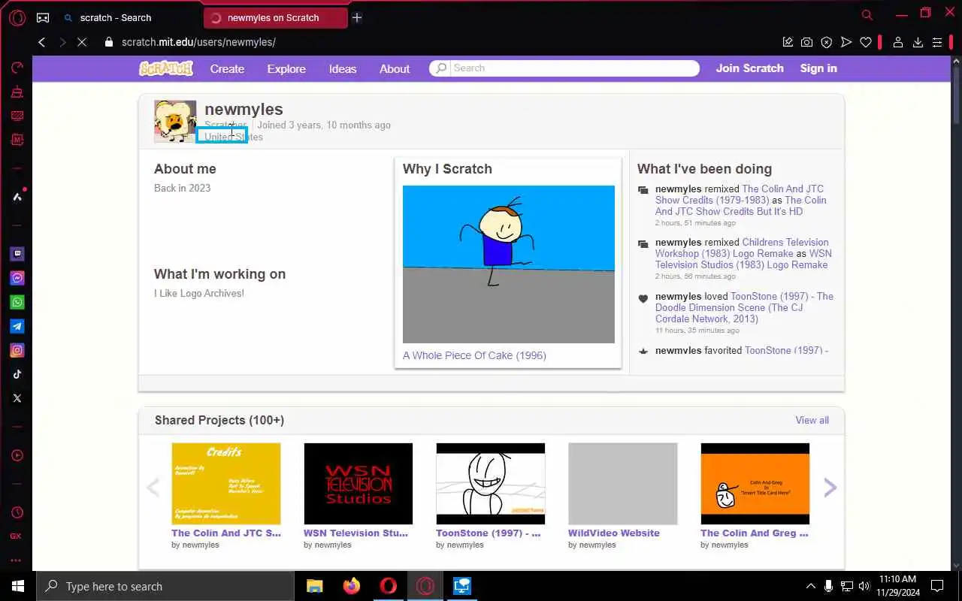Click newmyles' toast profile avatar
The height and width of the screenshot is (601, 962).
175,122
